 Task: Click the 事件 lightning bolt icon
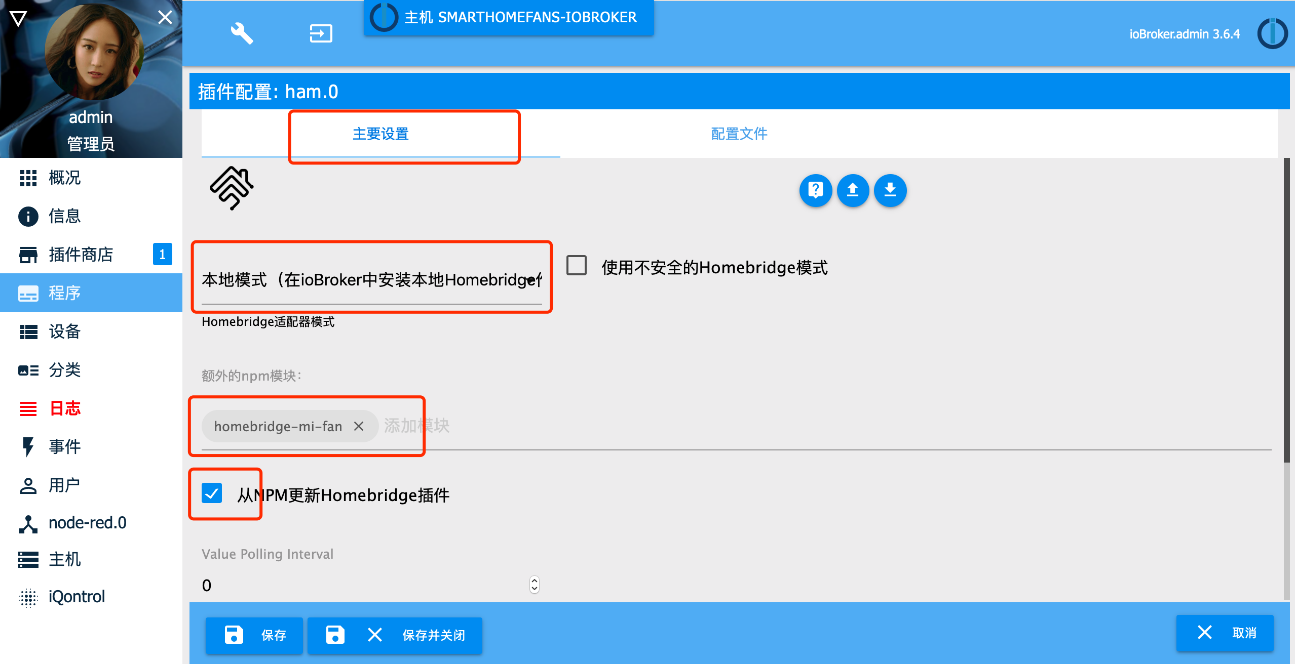tap(28, 447)
